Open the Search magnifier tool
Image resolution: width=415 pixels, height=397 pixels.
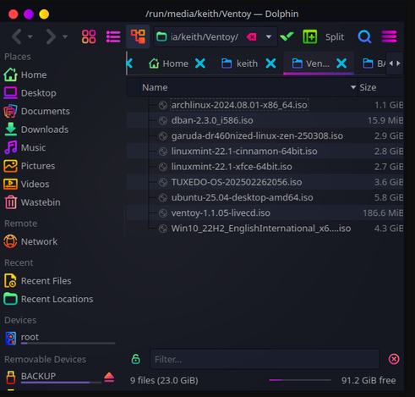pyautogui.click(x=364, y=36)
